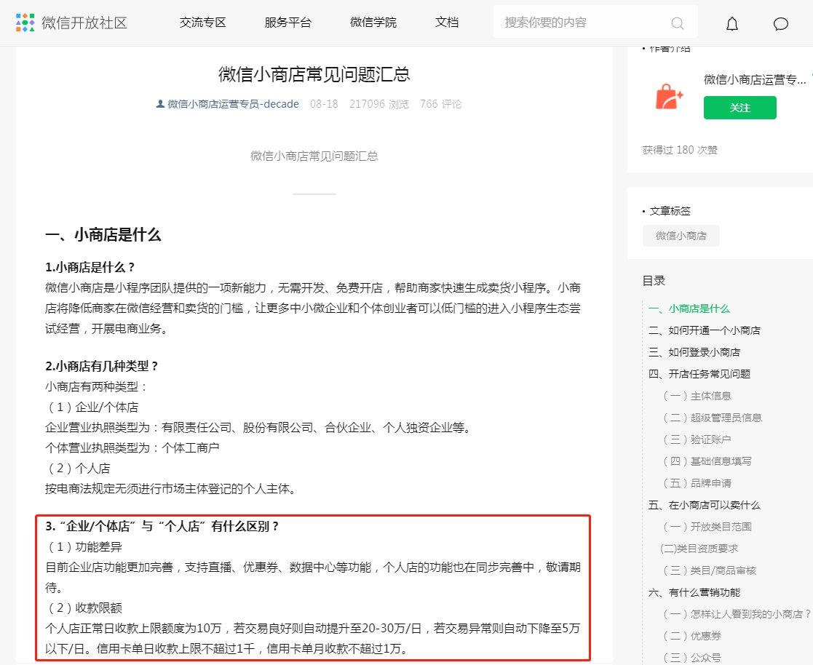Screen dimensions: 813x665
Task: Focus the 搜索你要的内容 search box
Action: (595, 23)
